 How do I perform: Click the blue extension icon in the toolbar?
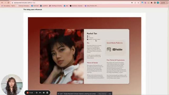[x=142, y=3]
